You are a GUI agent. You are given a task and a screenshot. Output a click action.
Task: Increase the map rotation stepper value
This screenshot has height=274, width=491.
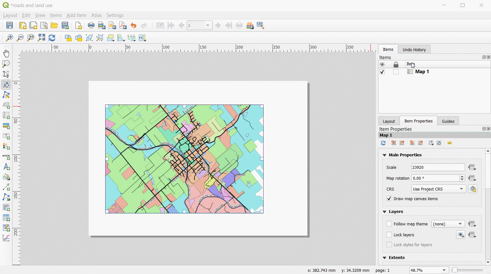(x=462, y=176)
